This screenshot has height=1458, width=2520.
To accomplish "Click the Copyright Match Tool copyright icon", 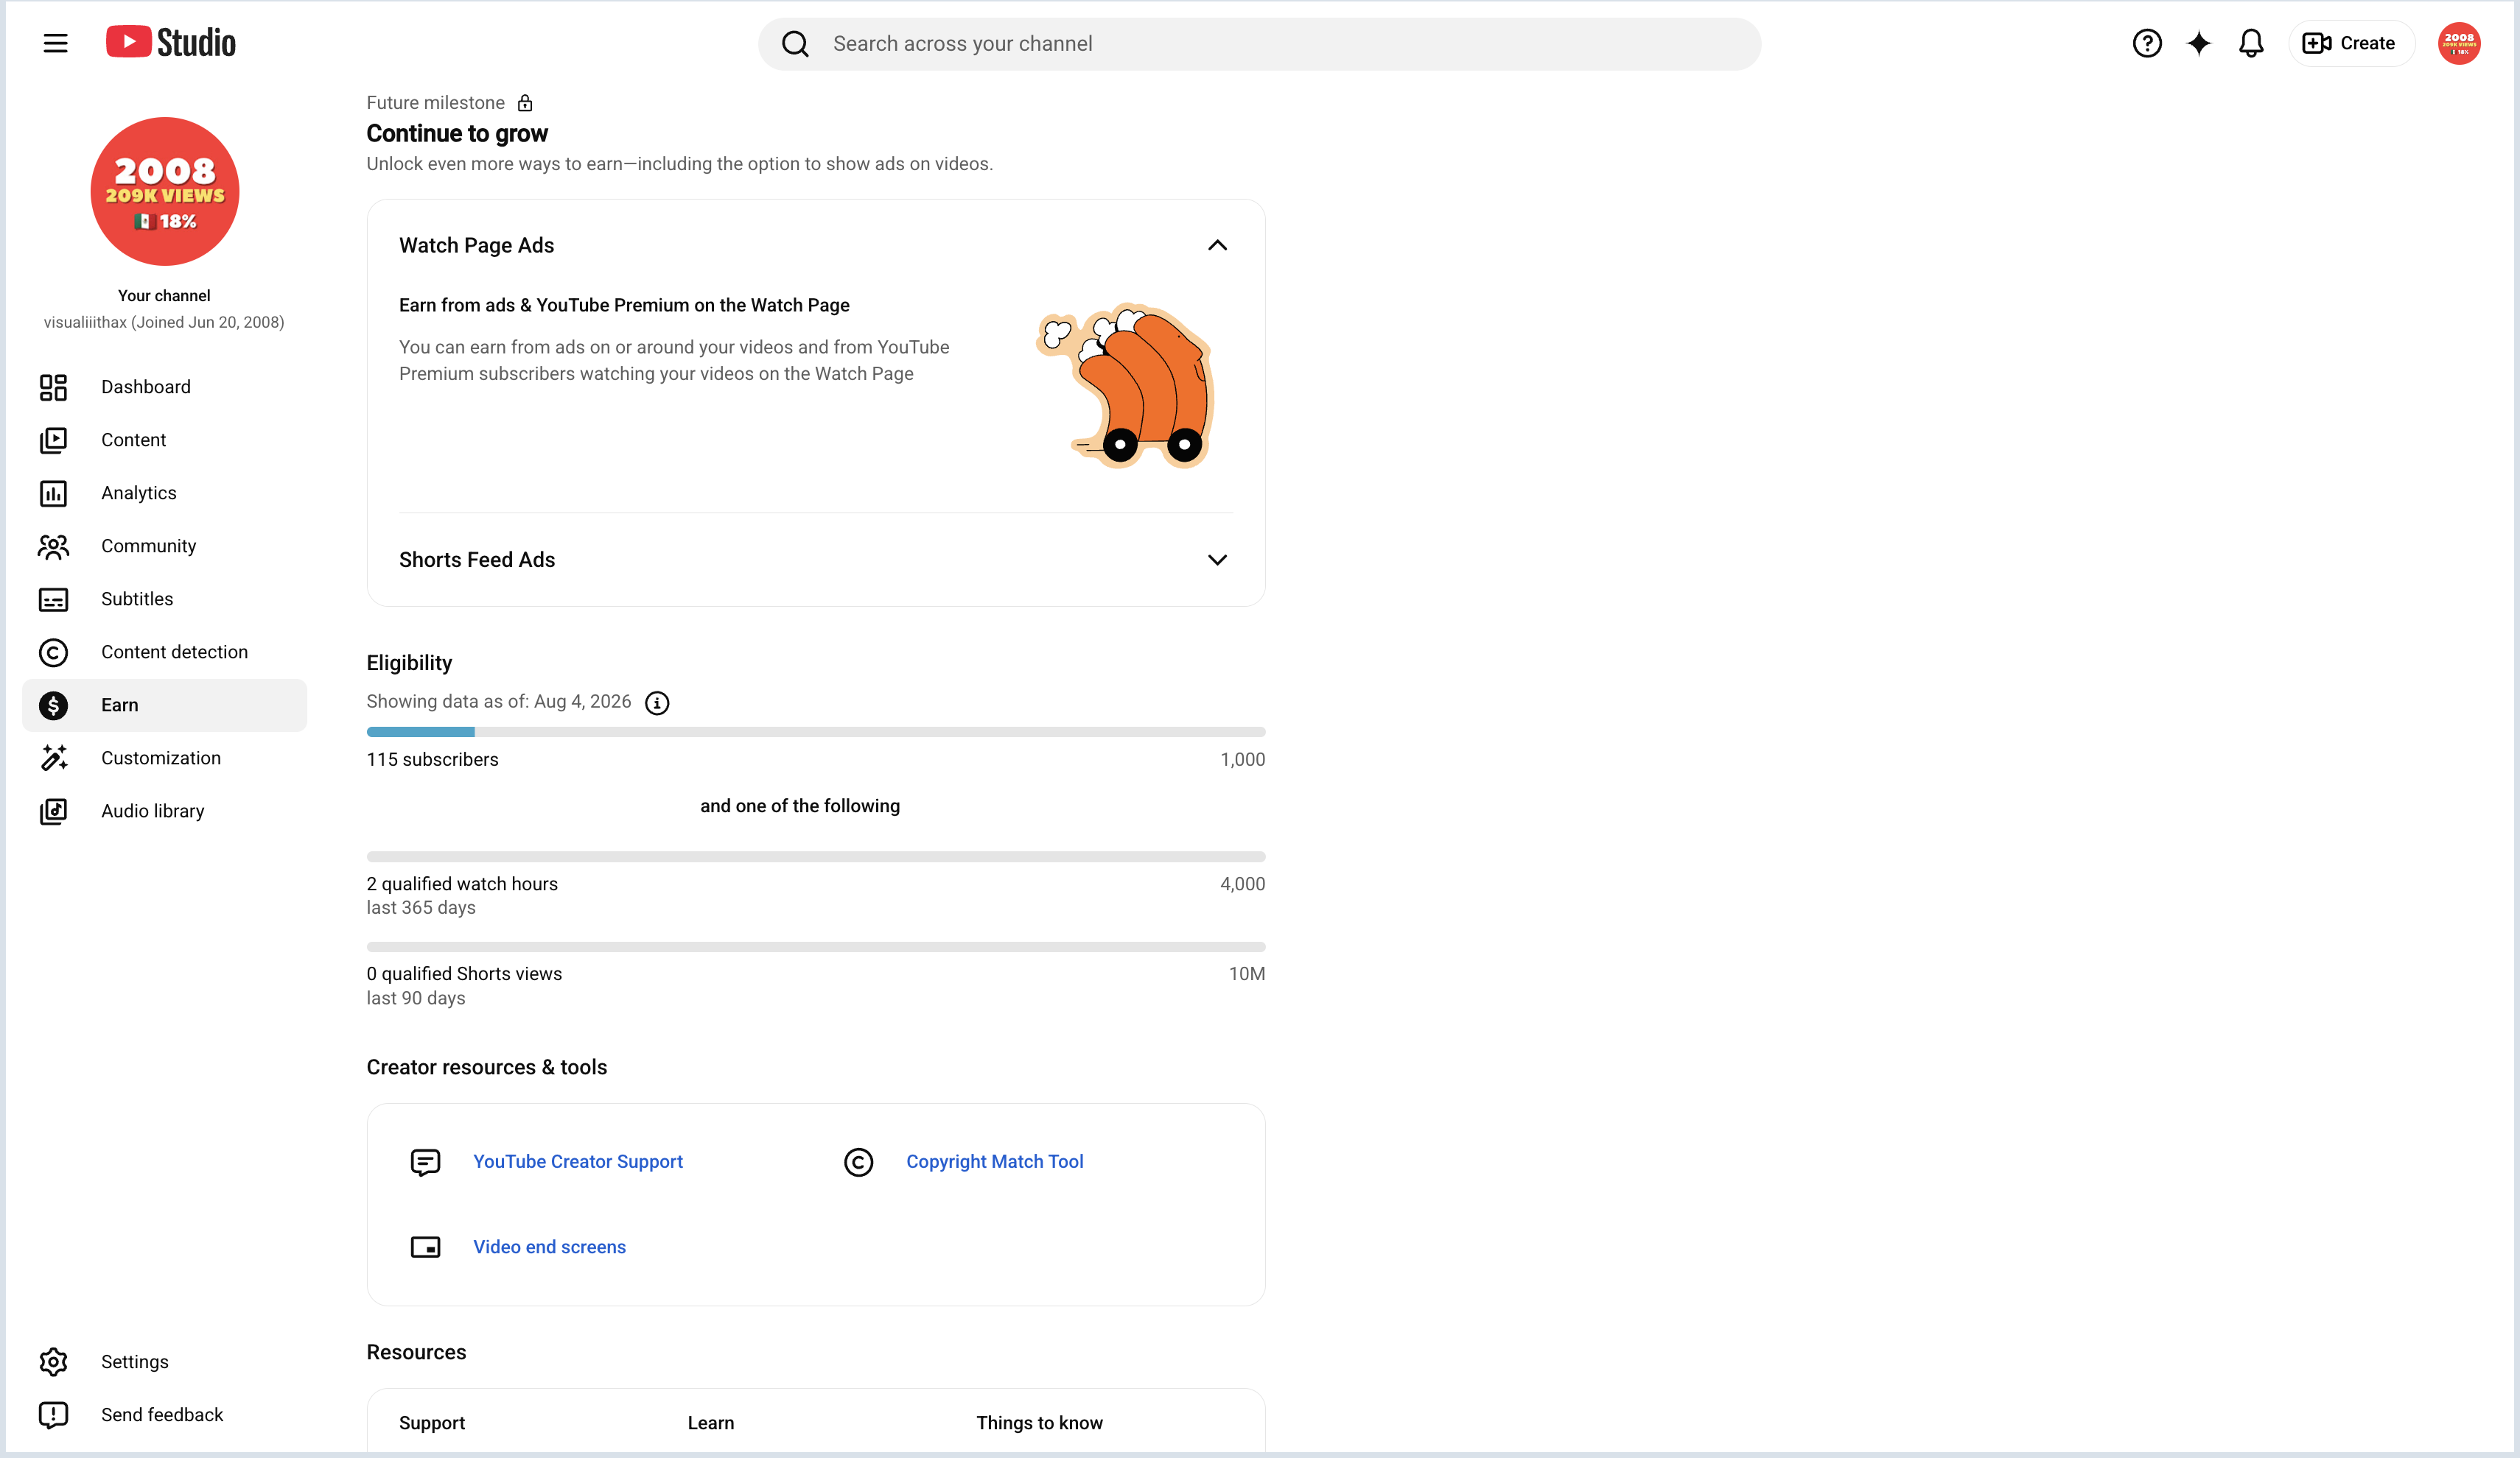I will [858, 1162].
